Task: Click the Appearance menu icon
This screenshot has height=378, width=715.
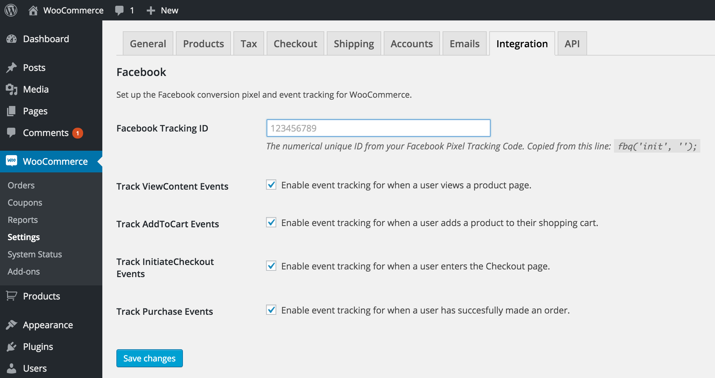Action: coord(12,325)
